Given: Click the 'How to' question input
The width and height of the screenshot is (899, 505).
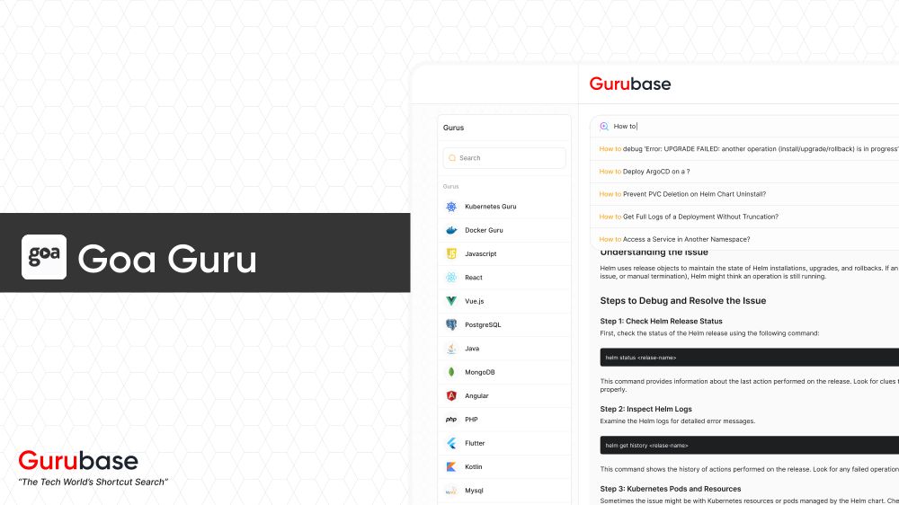Looking at the screenshot, I should 744,126.
